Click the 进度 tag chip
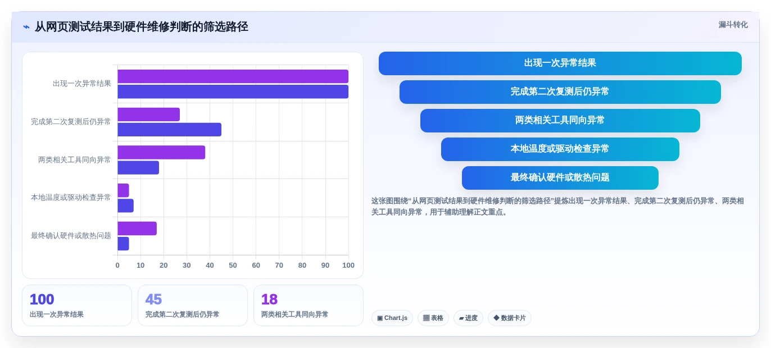 [468, 318]
